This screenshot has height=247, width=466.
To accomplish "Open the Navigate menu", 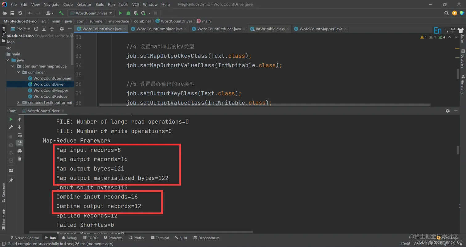I will click(51, 4).
